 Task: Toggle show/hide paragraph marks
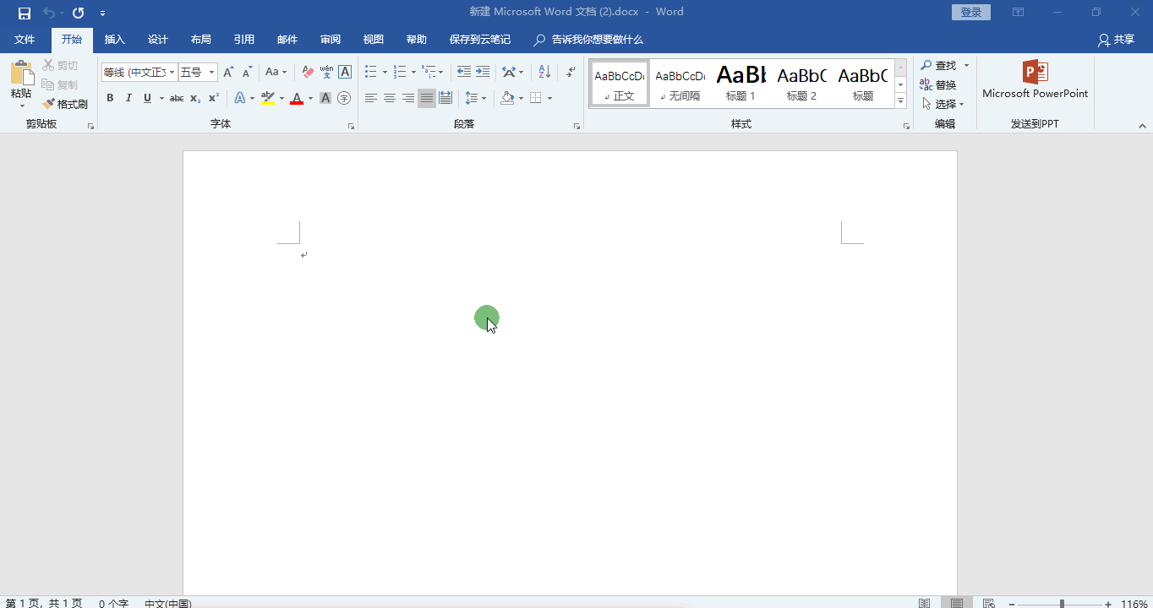[x=571, y=73]
